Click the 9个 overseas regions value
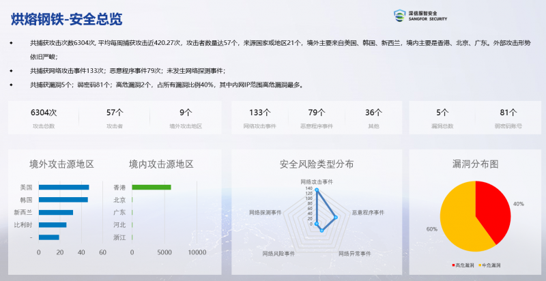Viewport: 546px width, 281px height. pos(186,113)
